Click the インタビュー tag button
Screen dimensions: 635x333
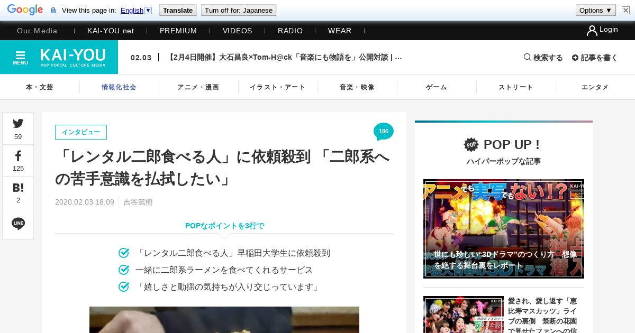click(x=81, y=132)
